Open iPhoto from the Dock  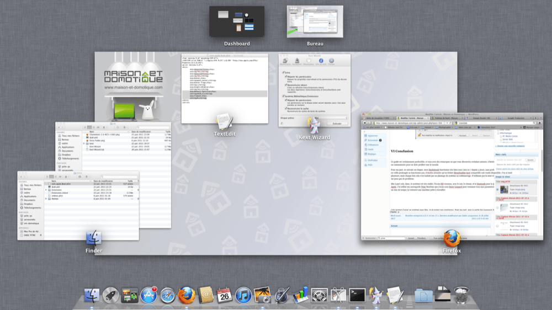[x=262, y=295]
